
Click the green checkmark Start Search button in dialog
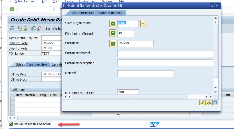click(202, 103)
